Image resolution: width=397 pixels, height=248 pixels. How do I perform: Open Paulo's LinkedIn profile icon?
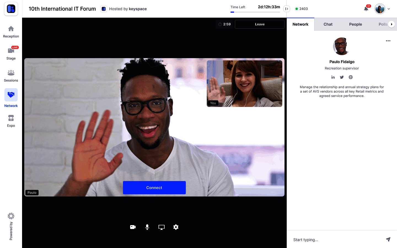point(333,77)
